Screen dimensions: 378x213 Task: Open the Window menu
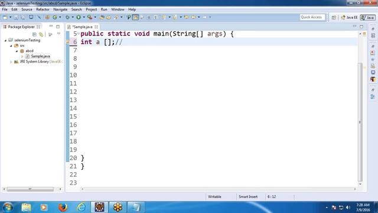[118, 9]
